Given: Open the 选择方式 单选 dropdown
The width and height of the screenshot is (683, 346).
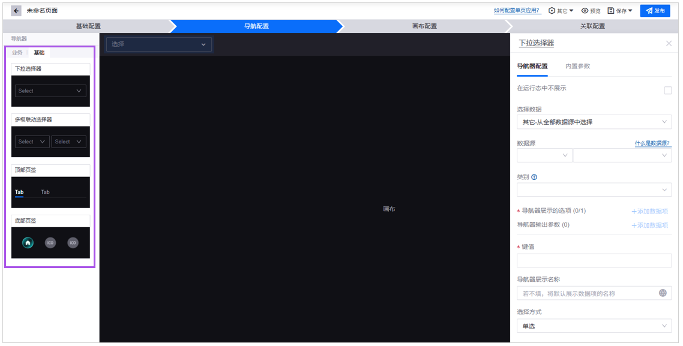Looking at the screenshot, I should click(594, 326).
